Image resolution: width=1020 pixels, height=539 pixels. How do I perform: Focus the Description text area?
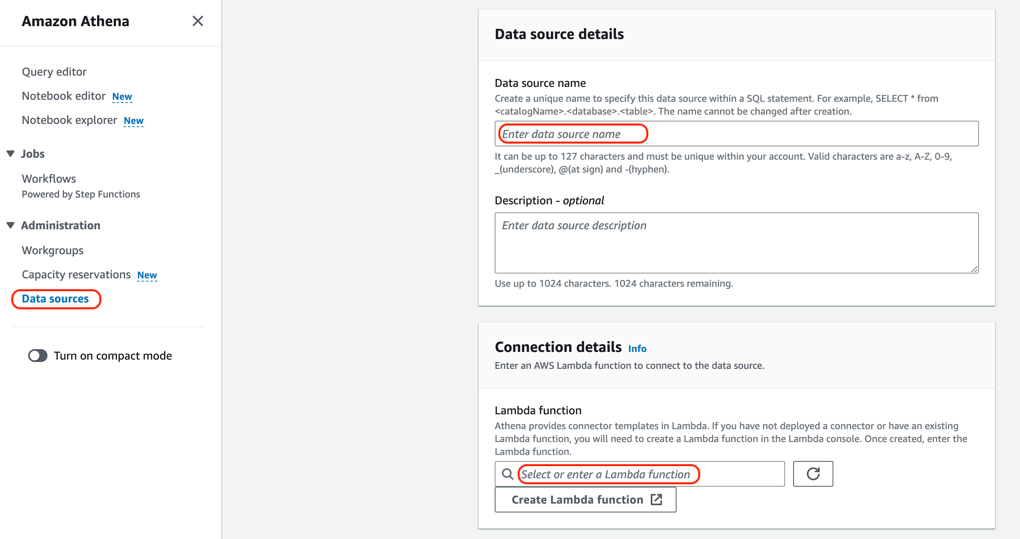pyautogui.click(x=736, y=243)
